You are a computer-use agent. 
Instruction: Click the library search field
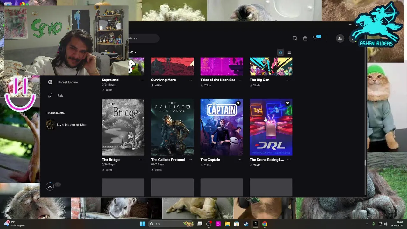[144, 38]
